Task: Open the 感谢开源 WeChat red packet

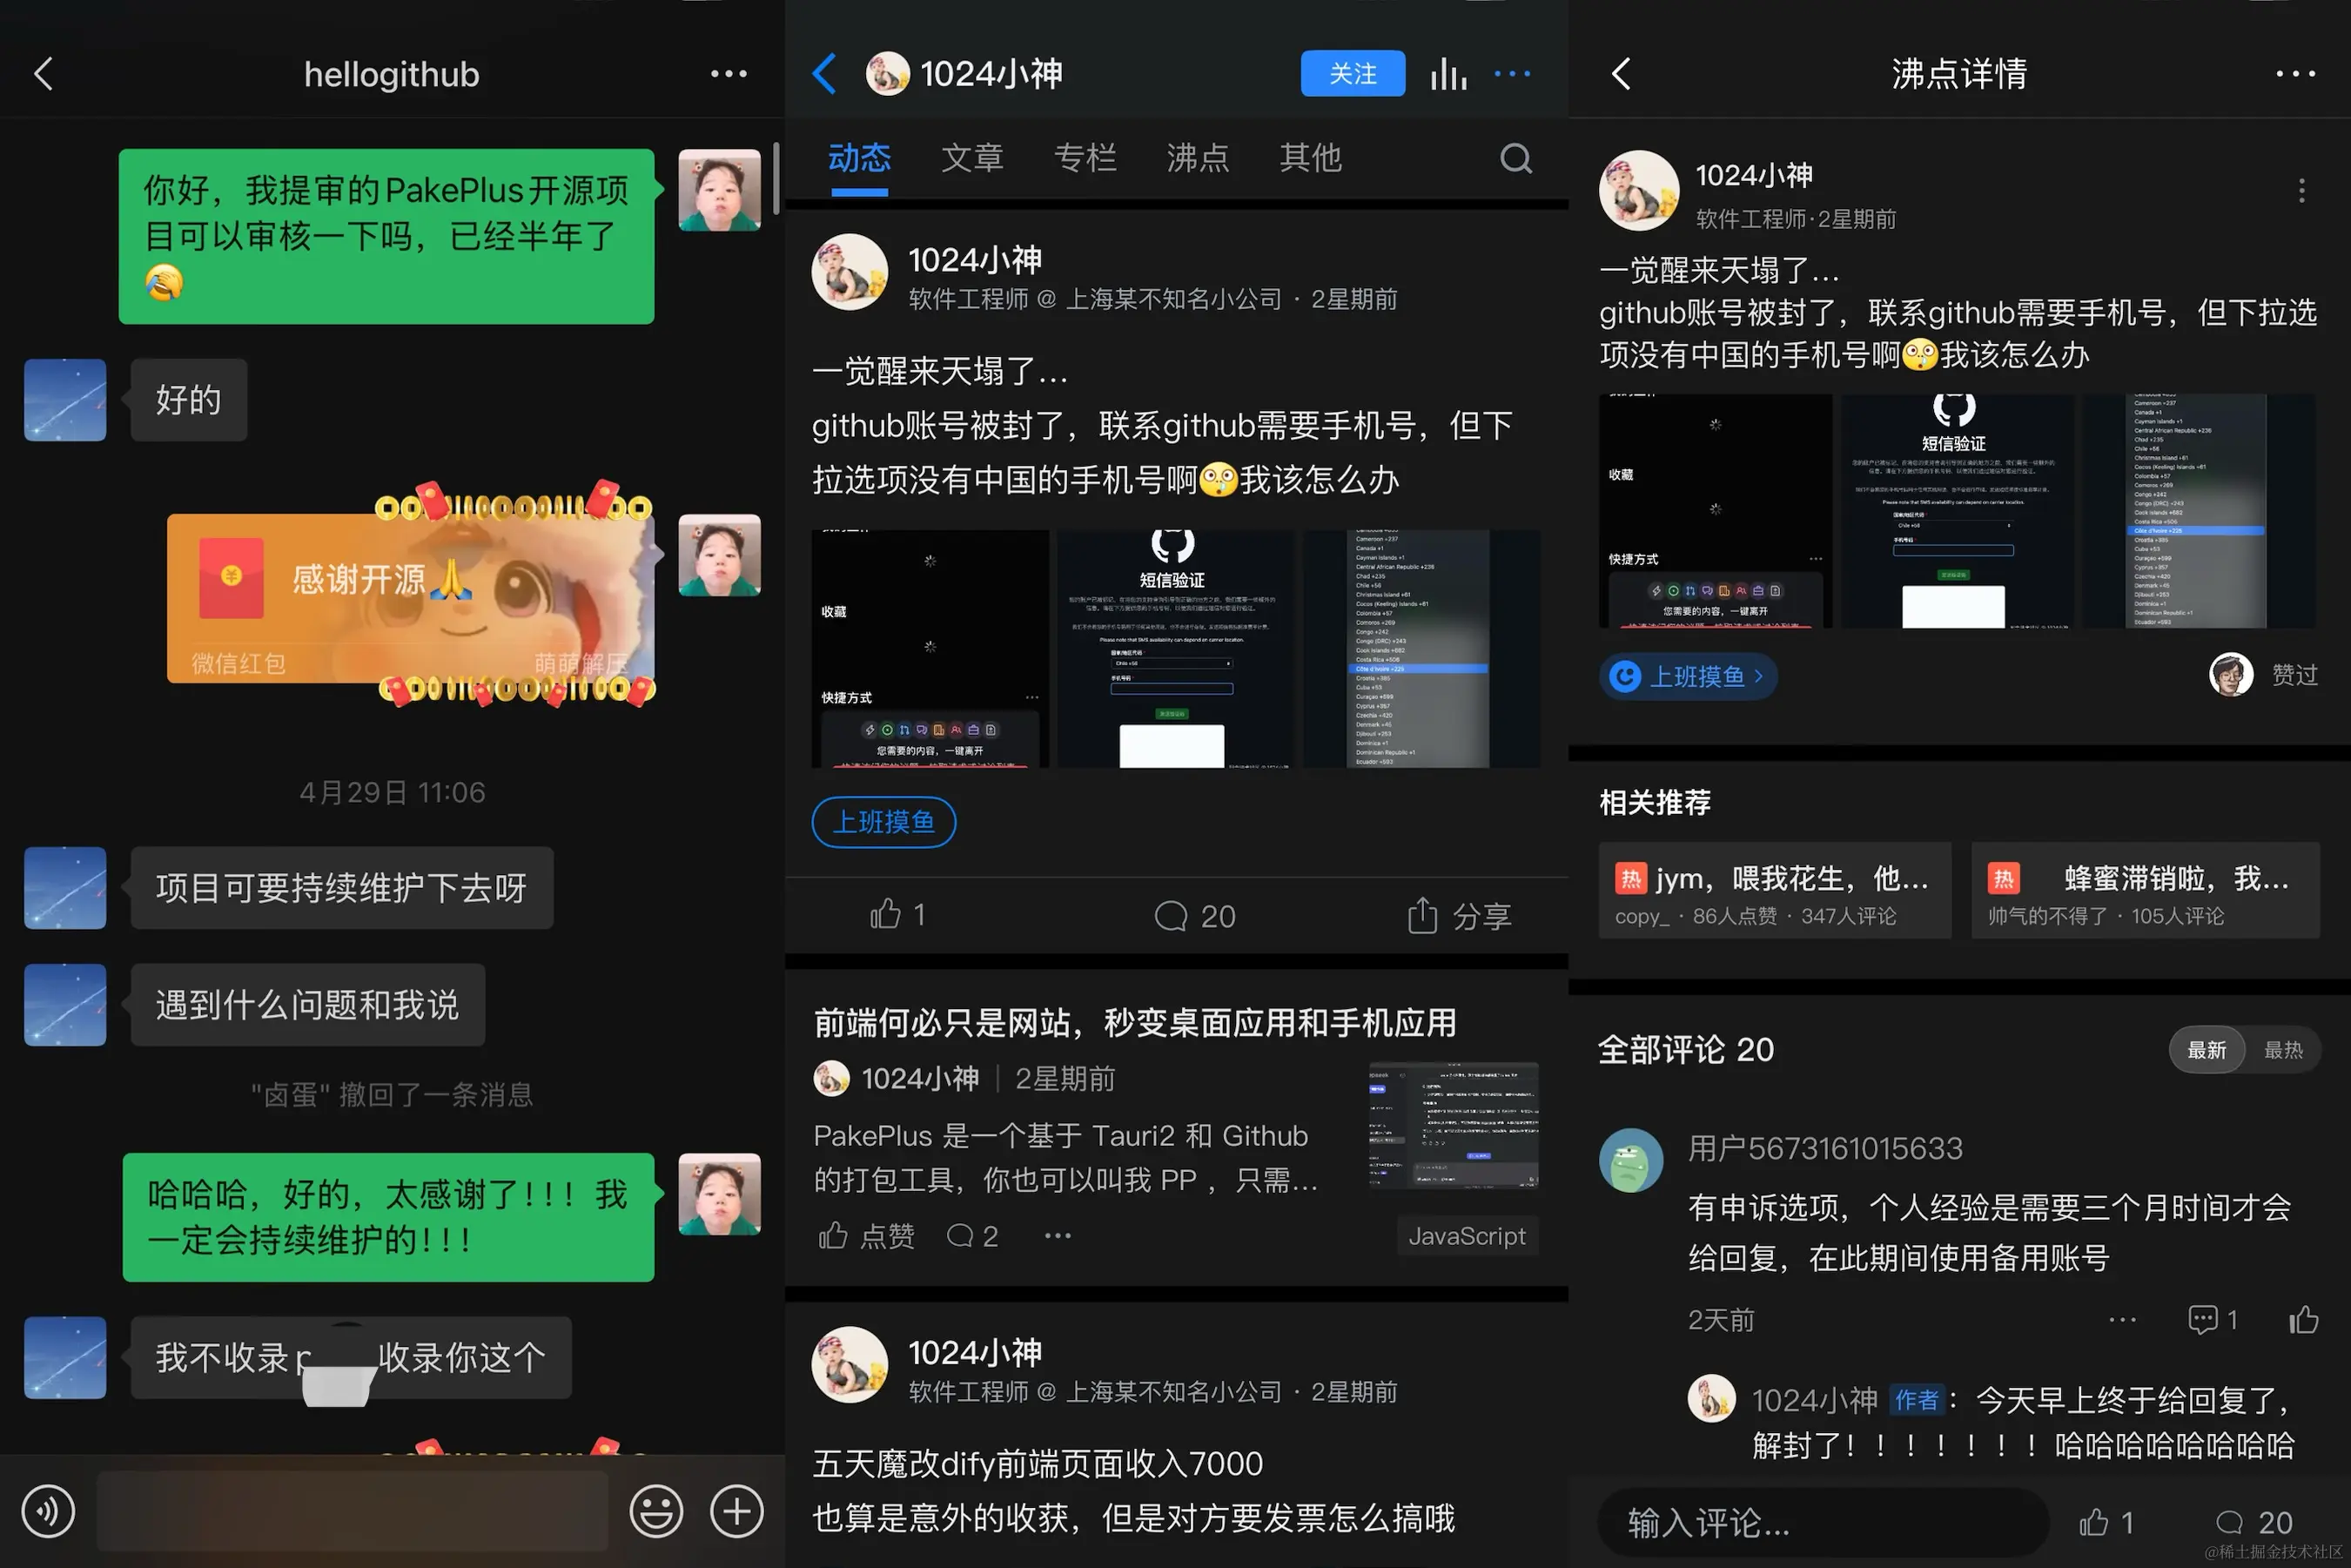Action: 410,598
